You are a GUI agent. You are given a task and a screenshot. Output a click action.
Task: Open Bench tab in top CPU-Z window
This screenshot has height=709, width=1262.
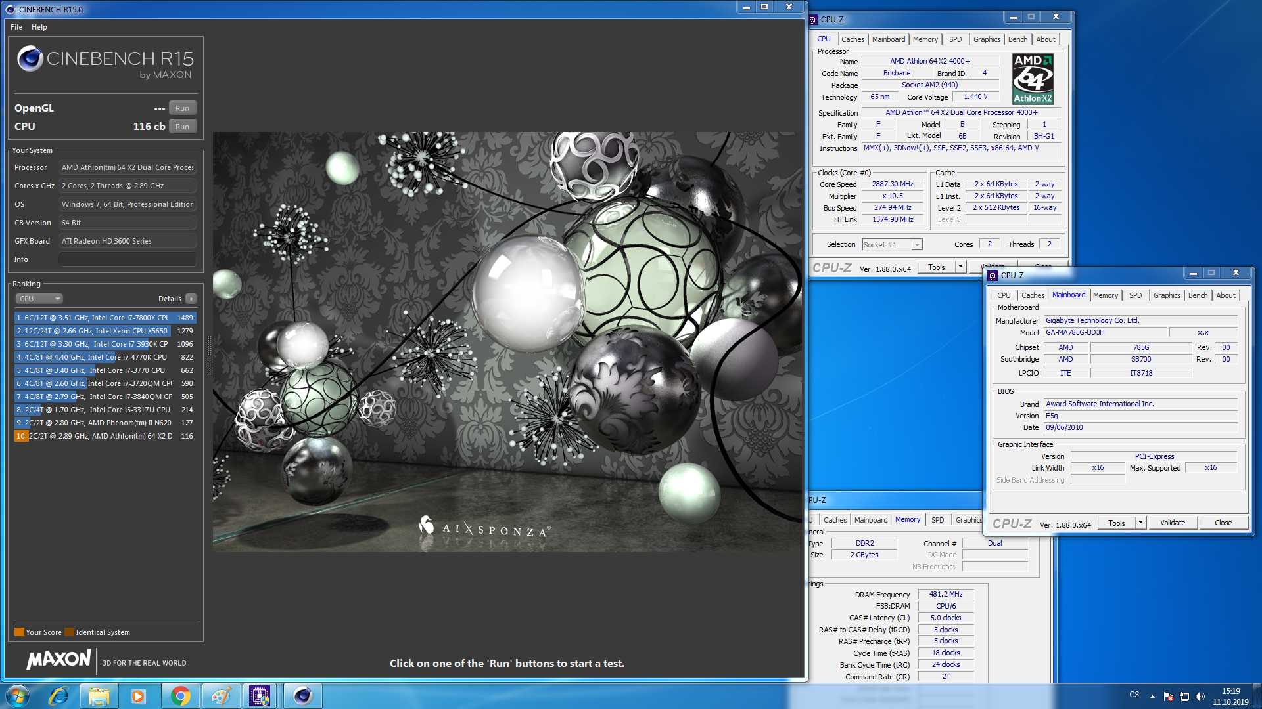tap(1017, 39)
